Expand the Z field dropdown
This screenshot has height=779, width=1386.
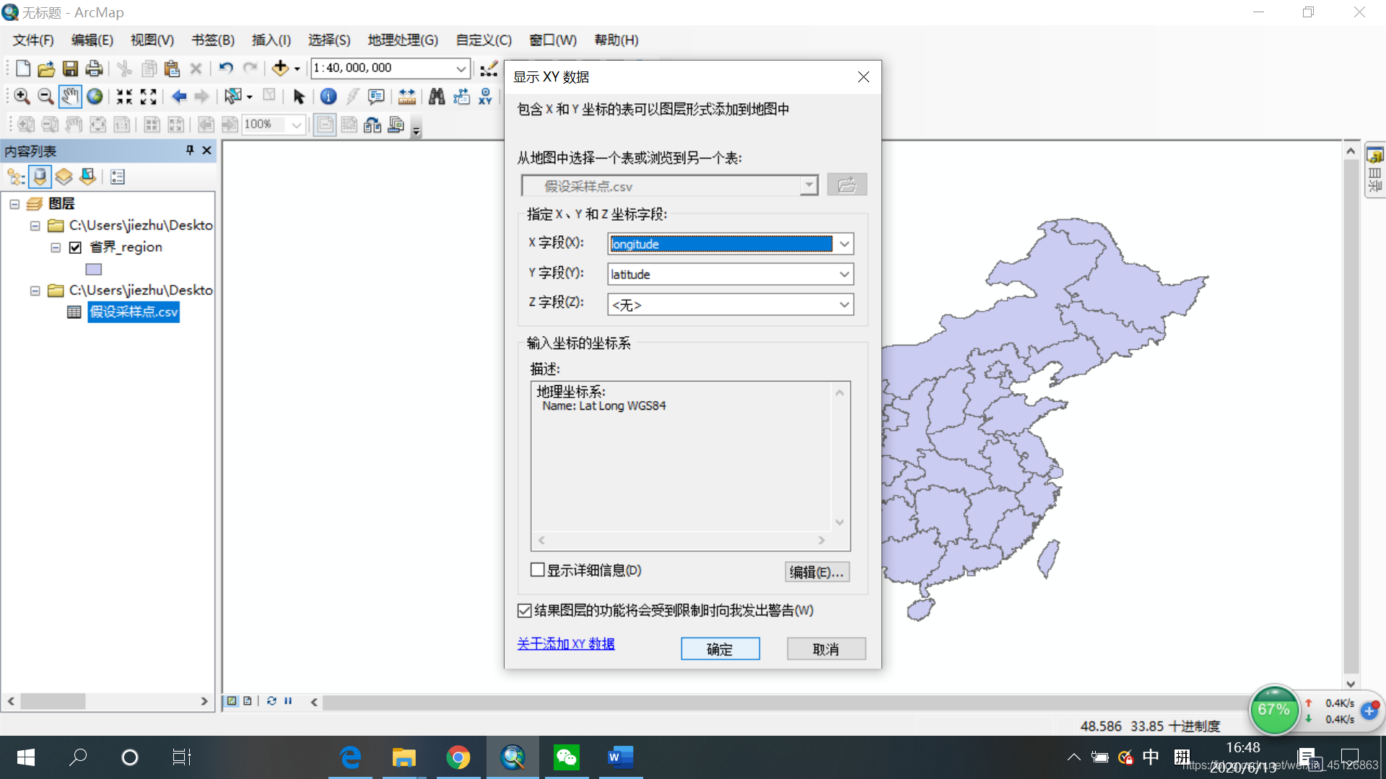pyautogui.click(x=844, y=304)
